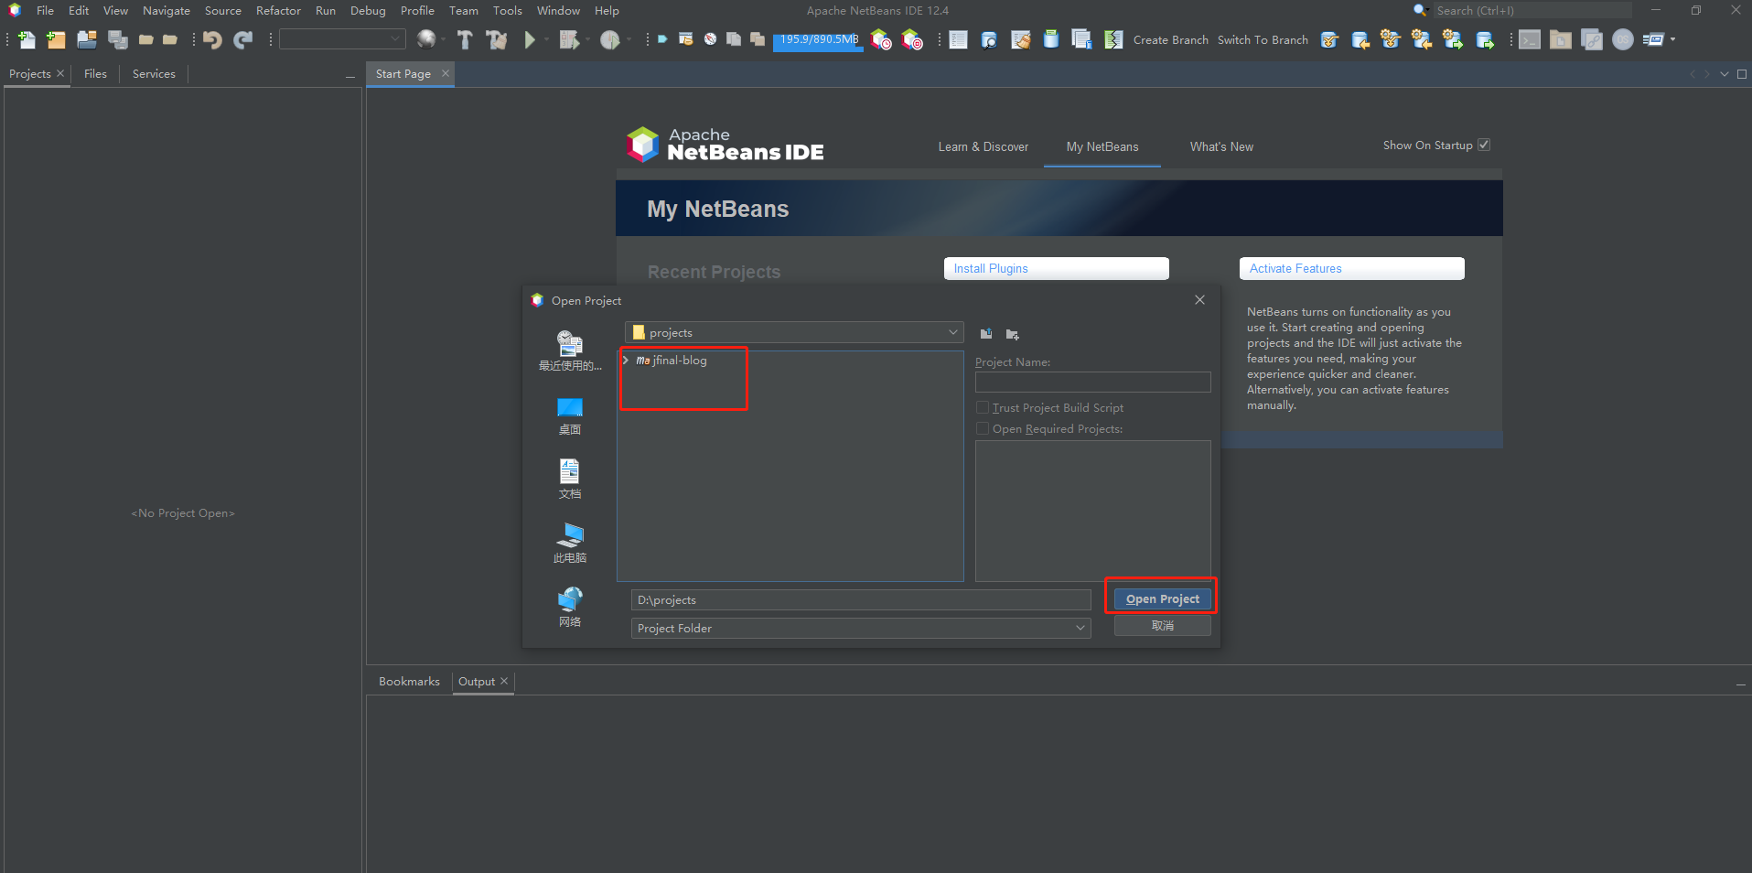This screenshot has height=873, width=1752.
Task: Click the Redo arrow icon
Action: click(242, 39)
